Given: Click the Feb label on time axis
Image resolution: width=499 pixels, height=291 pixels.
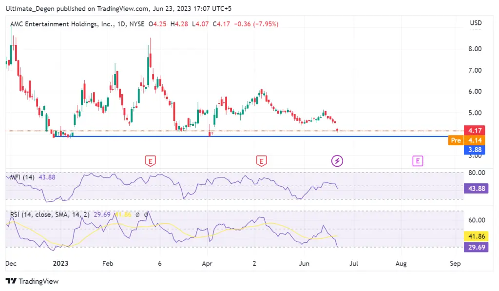Looking at the screenshot, I should 108,263.
